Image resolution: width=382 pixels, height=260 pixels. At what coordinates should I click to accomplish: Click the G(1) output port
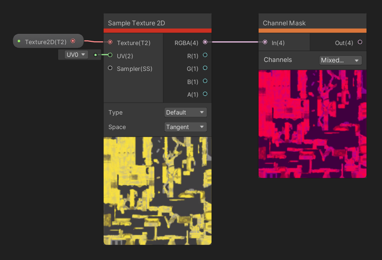[205, 68]
